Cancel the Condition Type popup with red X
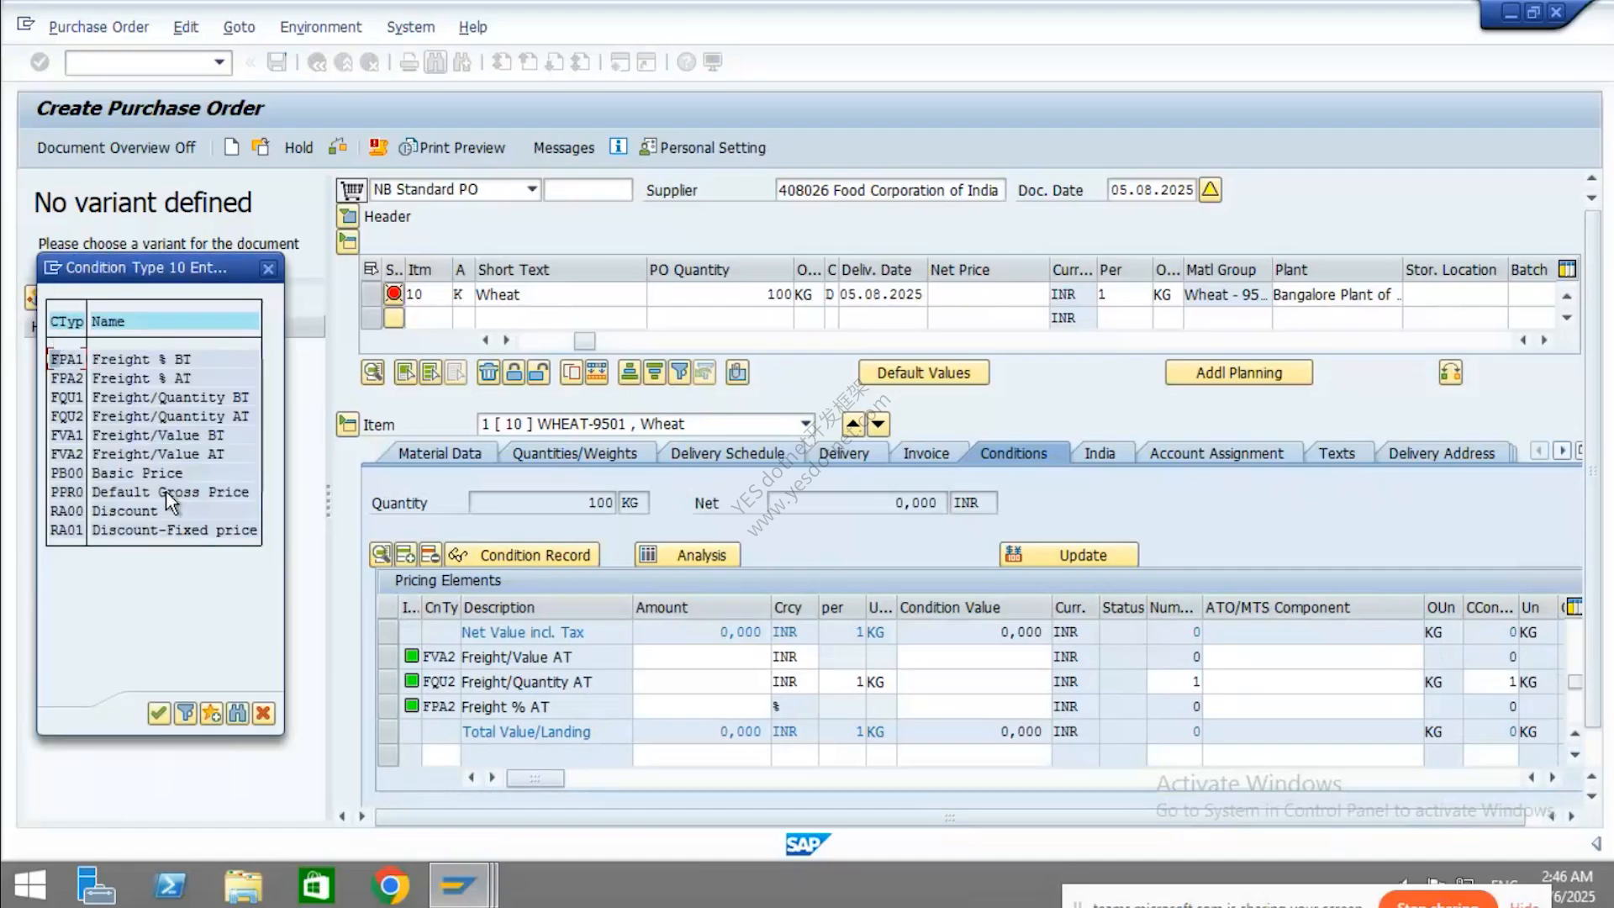 pos(263,714)
